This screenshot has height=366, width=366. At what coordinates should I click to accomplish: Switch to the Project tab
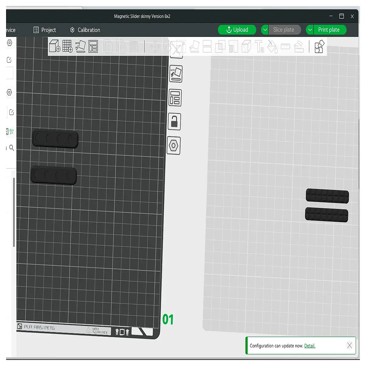[45, 30]
